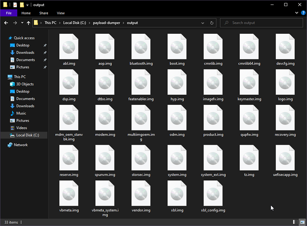Open Help with the question mark icon
This screenshot has width=307, height=226.
click(303, 13)
